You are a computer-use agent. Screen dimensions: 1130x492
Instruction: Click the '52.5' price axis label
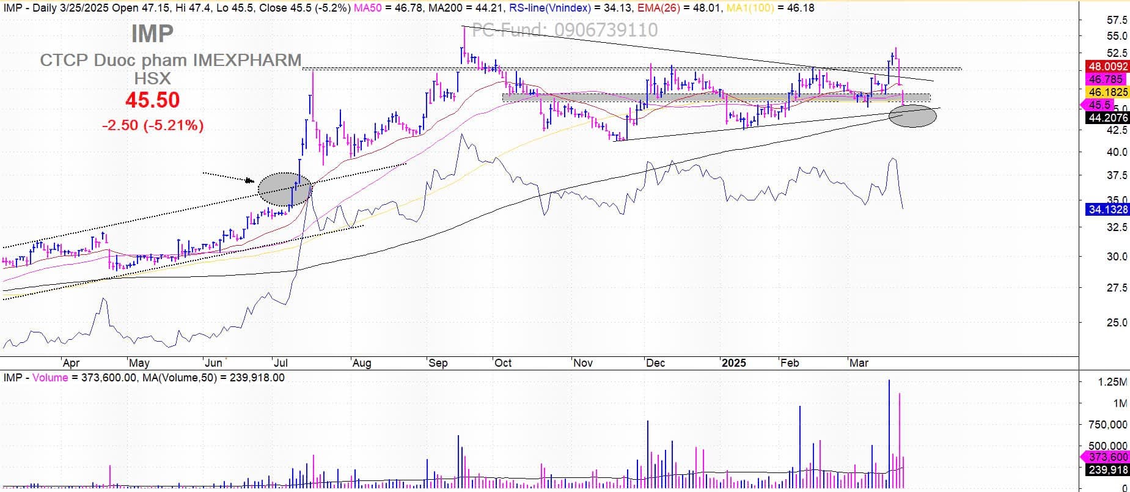1117,53
